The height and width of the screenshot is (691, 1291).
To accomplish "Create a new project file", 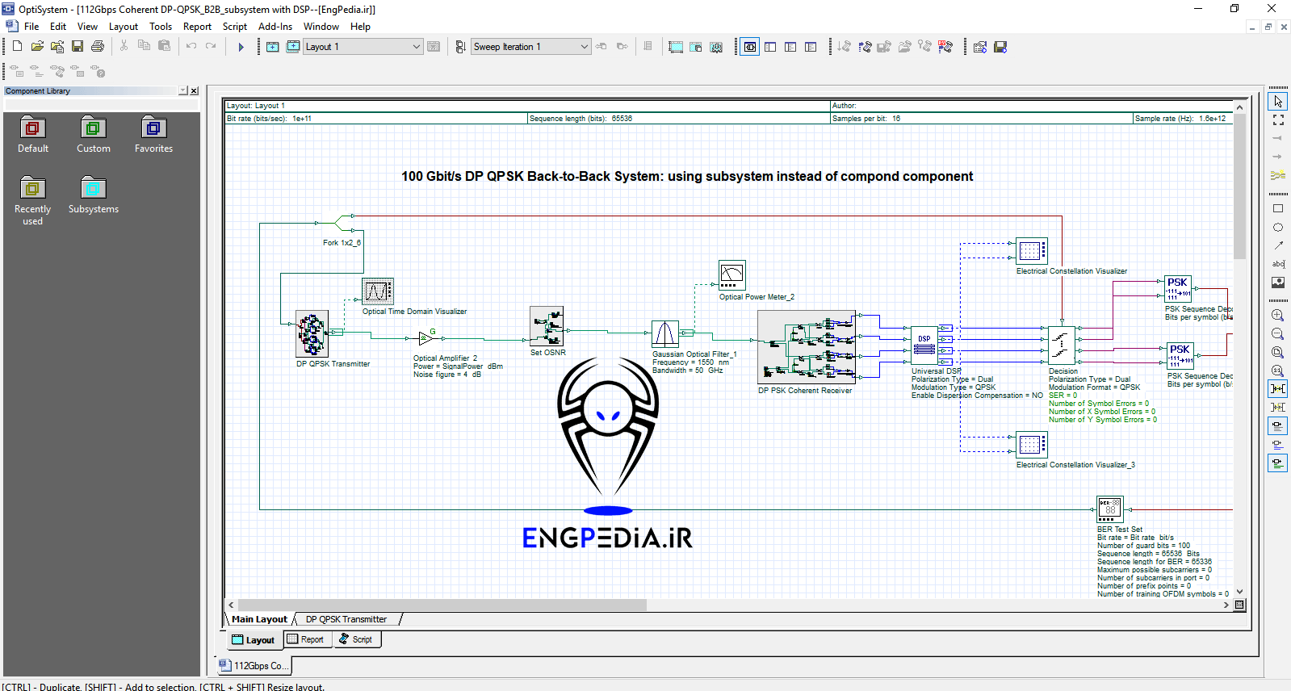I will (17, 46).
